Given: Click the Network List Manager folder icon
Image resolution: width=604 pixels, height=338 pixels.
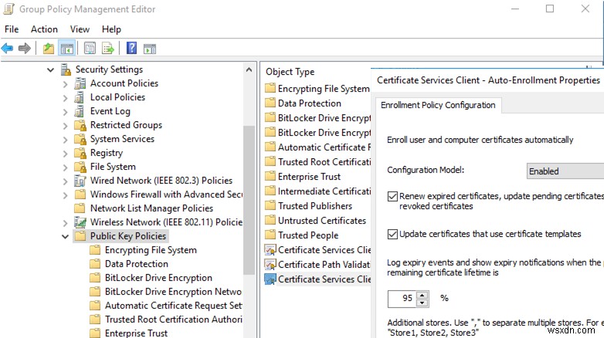Looking at the screenshot, I should (80, 208).
